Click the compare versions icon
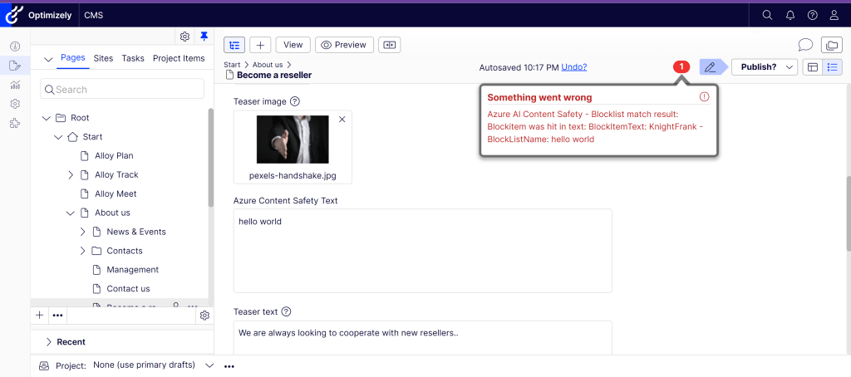This screenshot has height=377, width=851. (388, 45)
